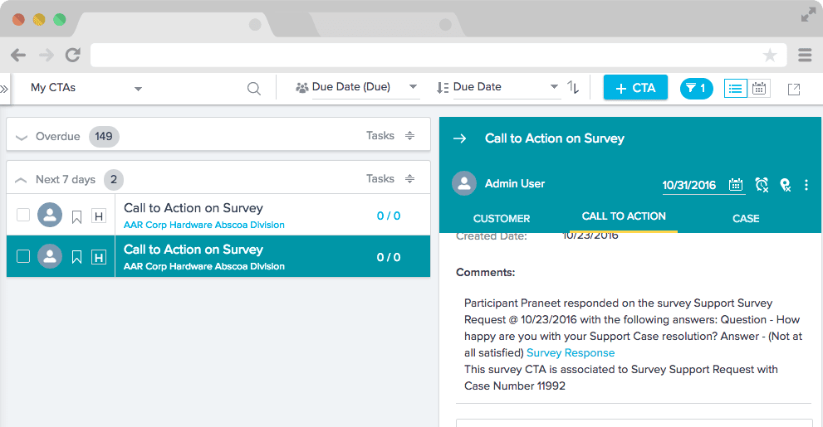This screenshot has height=427, width=823.
Task: Open the three-dot more options menu
Action: (x=806, y=184)
